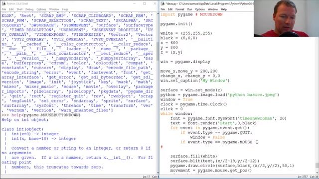Open Edit menu in Python Shell window
This screenshot has height=179, width=319.
(x=11, y=9)
